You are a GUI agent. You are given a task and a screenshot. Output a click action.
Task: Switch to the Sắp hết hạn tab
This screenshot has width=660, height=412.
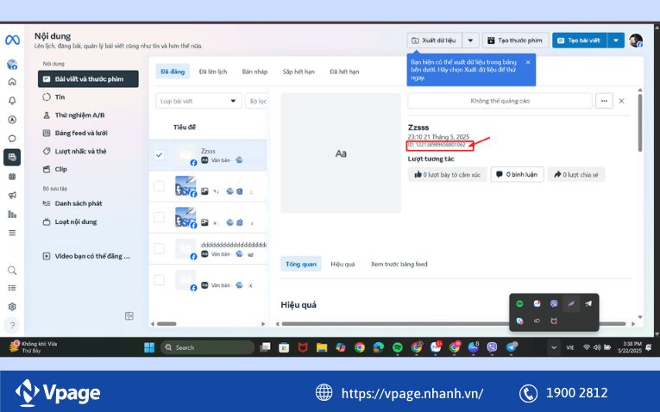(299, 72)
